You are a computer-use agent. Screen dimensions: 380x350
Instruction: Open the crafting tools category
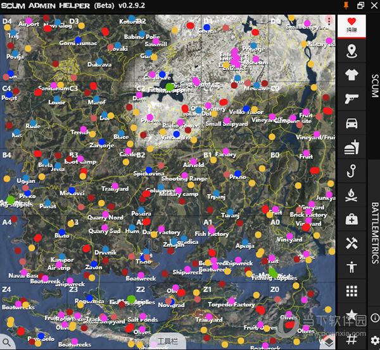point(351,243)
